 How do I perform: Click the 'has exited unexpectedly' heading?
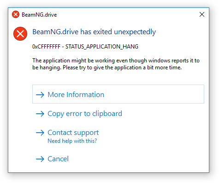click(x=94, y=32)
